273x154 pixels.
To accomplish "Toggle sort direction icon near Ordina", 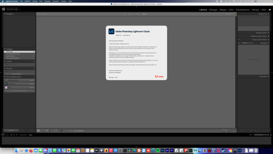I will click(66, 131).
